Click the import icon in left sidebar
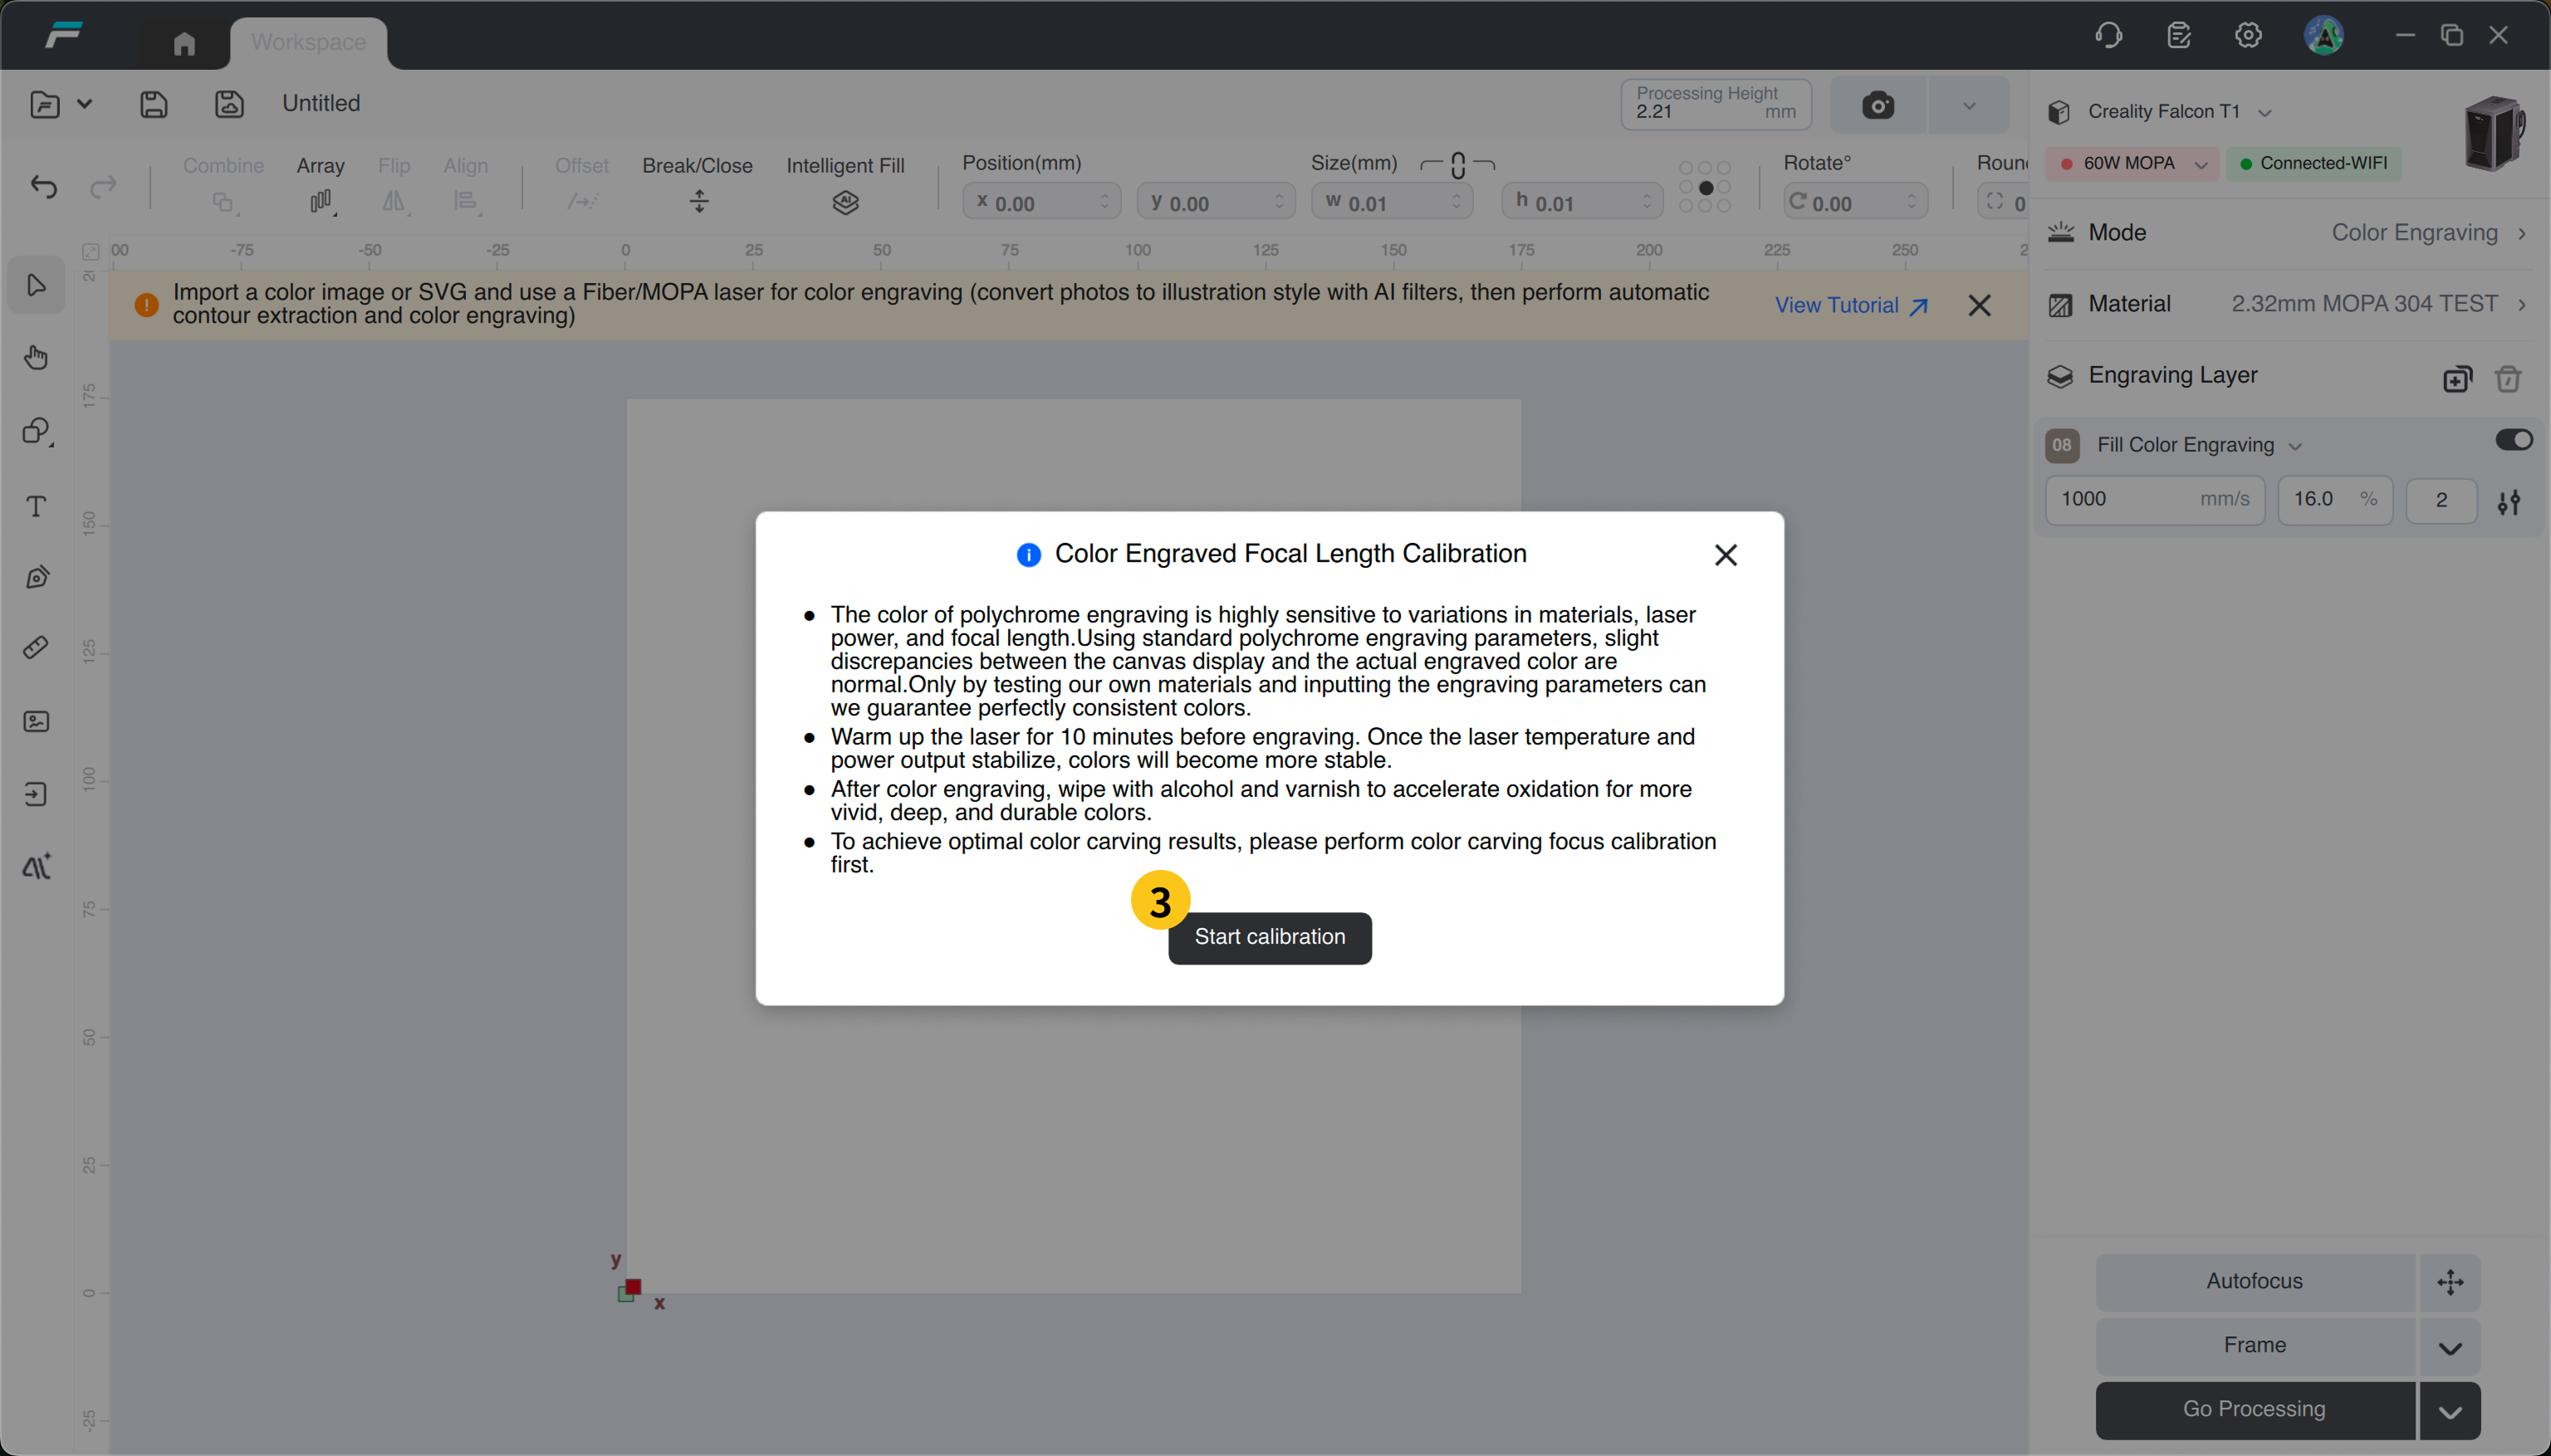Screen dimensions: 2551x1456 37,794
